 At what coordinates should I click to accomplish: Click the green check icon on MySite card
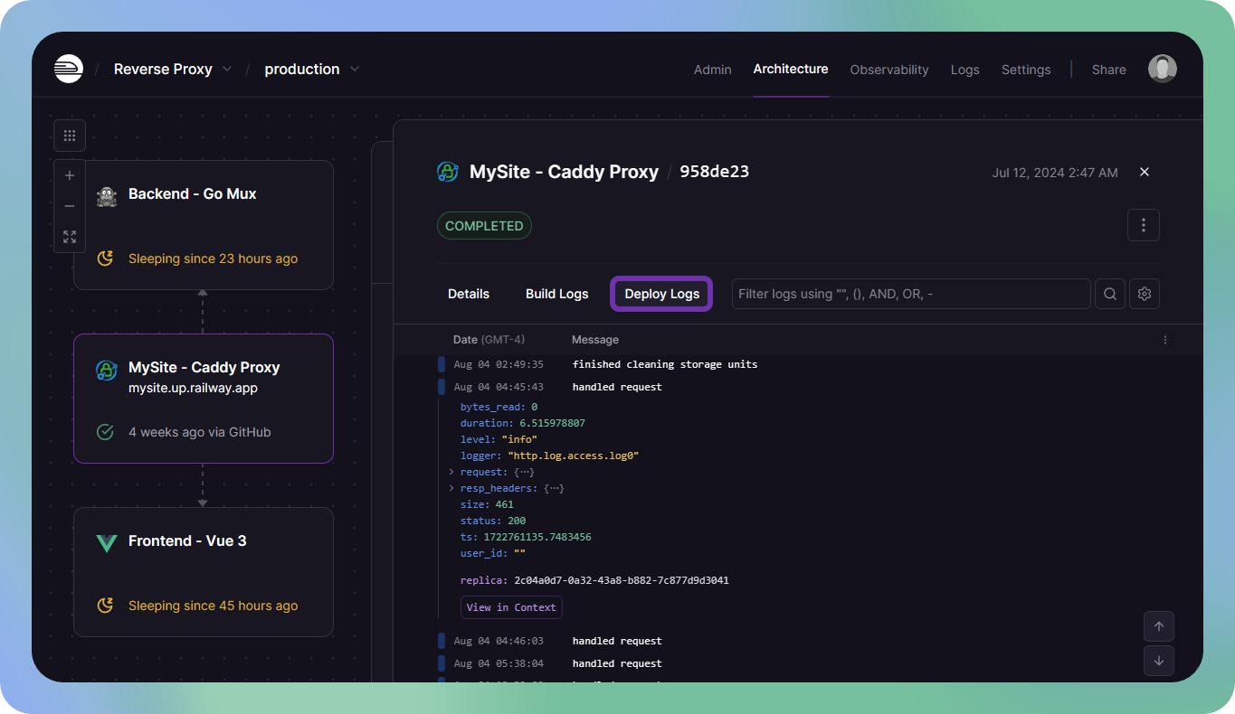106,432
